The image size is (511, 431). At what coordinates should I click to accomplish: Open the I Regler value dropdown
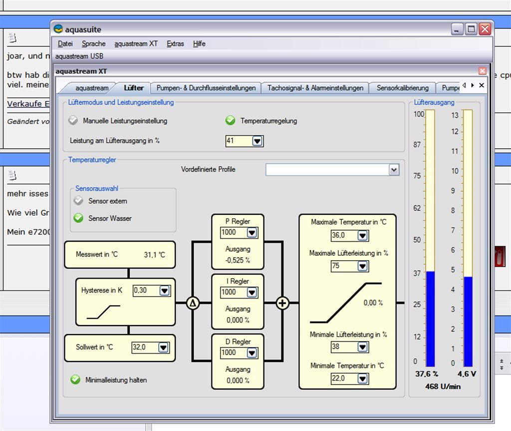click(252, 292)
